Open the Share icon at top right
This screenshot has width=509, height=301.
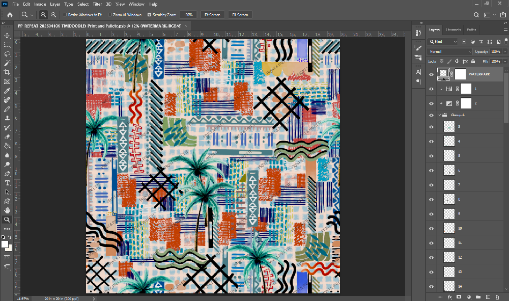coord(503,15)
